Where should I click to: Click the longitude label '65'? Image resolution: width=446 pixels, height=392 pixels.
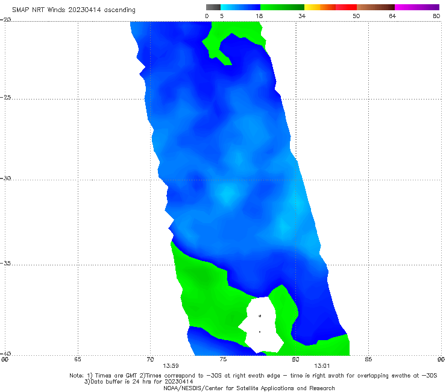click(78, 359)
